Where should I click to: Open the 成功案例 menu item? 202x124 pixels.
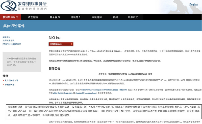(33, 17)
